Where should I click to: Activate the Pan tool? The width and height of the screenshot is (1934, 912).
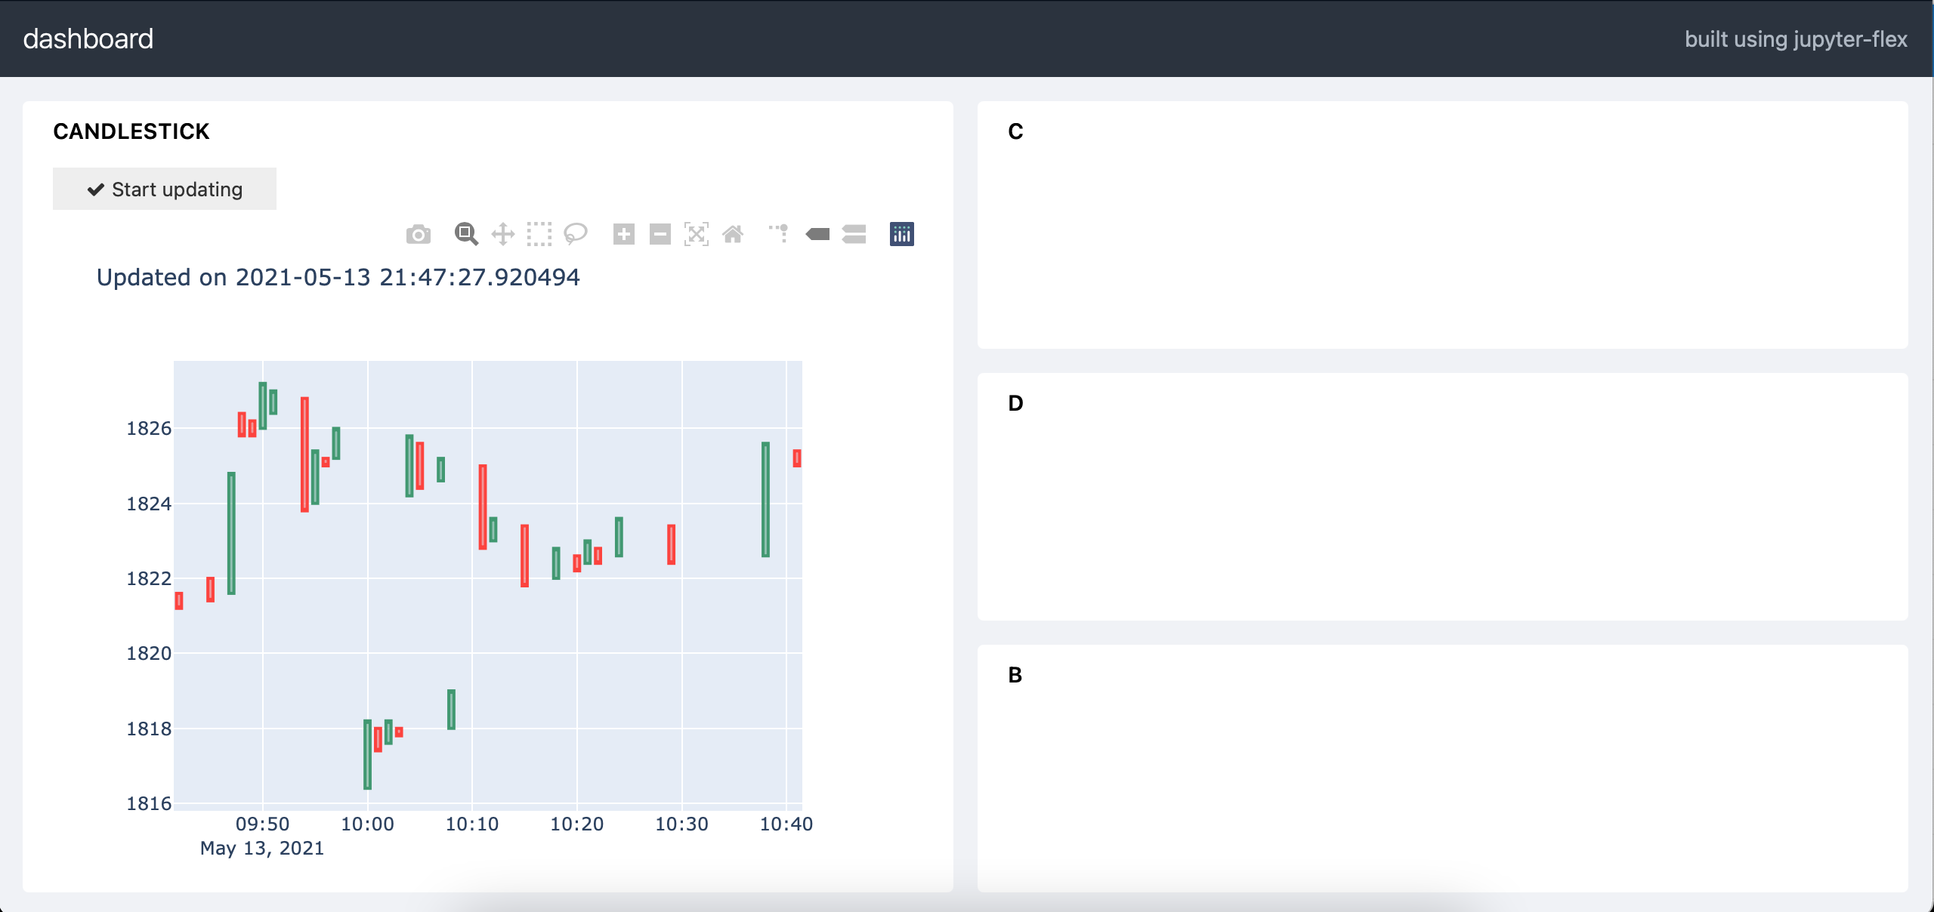(503, 234)
